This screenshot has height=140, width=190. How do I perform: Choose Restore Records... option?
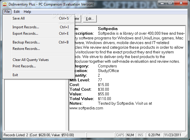pos(40,49)
